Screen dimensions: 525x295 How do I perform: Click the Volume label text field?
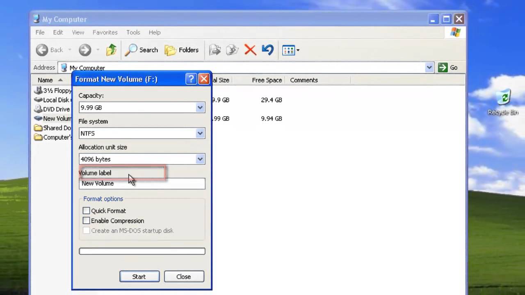142,184
